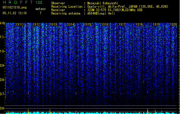Click the 1318 time label

coord(139,25)
